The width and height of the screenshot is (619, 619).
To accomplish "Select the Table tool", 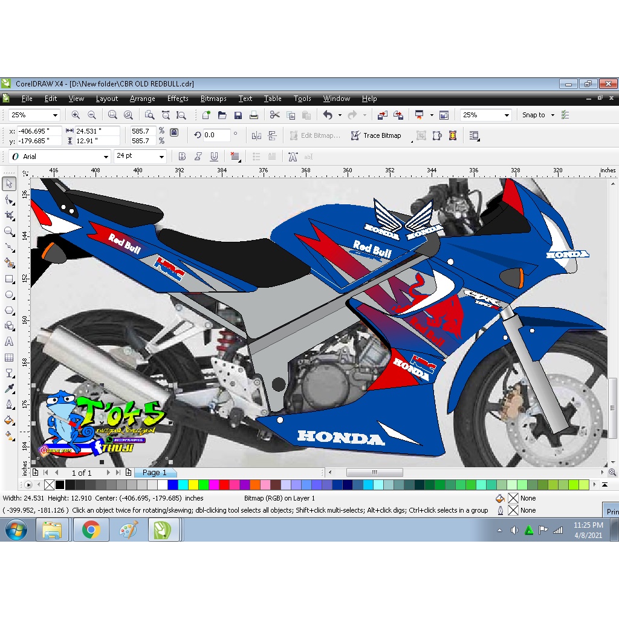I will coord(9,358).
